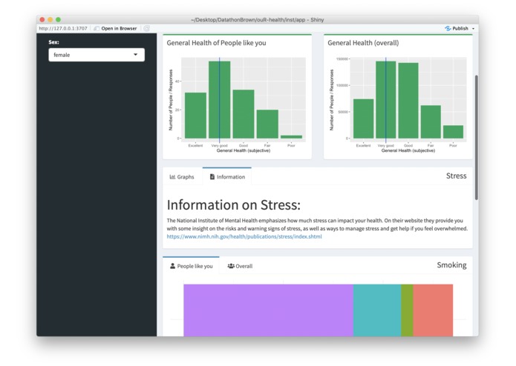Viewport: 516px width, 366px height.
Task: Click the Publish button
Action: (457, 29)
